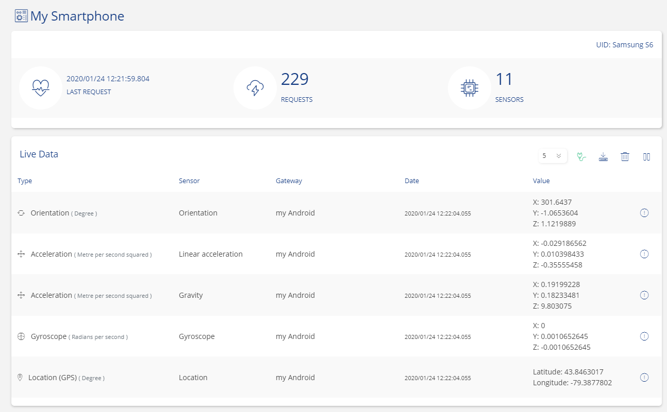Click the REQUESTS label under 229
The width and height of the screenshot is (667, 412).
coord(297,100)
